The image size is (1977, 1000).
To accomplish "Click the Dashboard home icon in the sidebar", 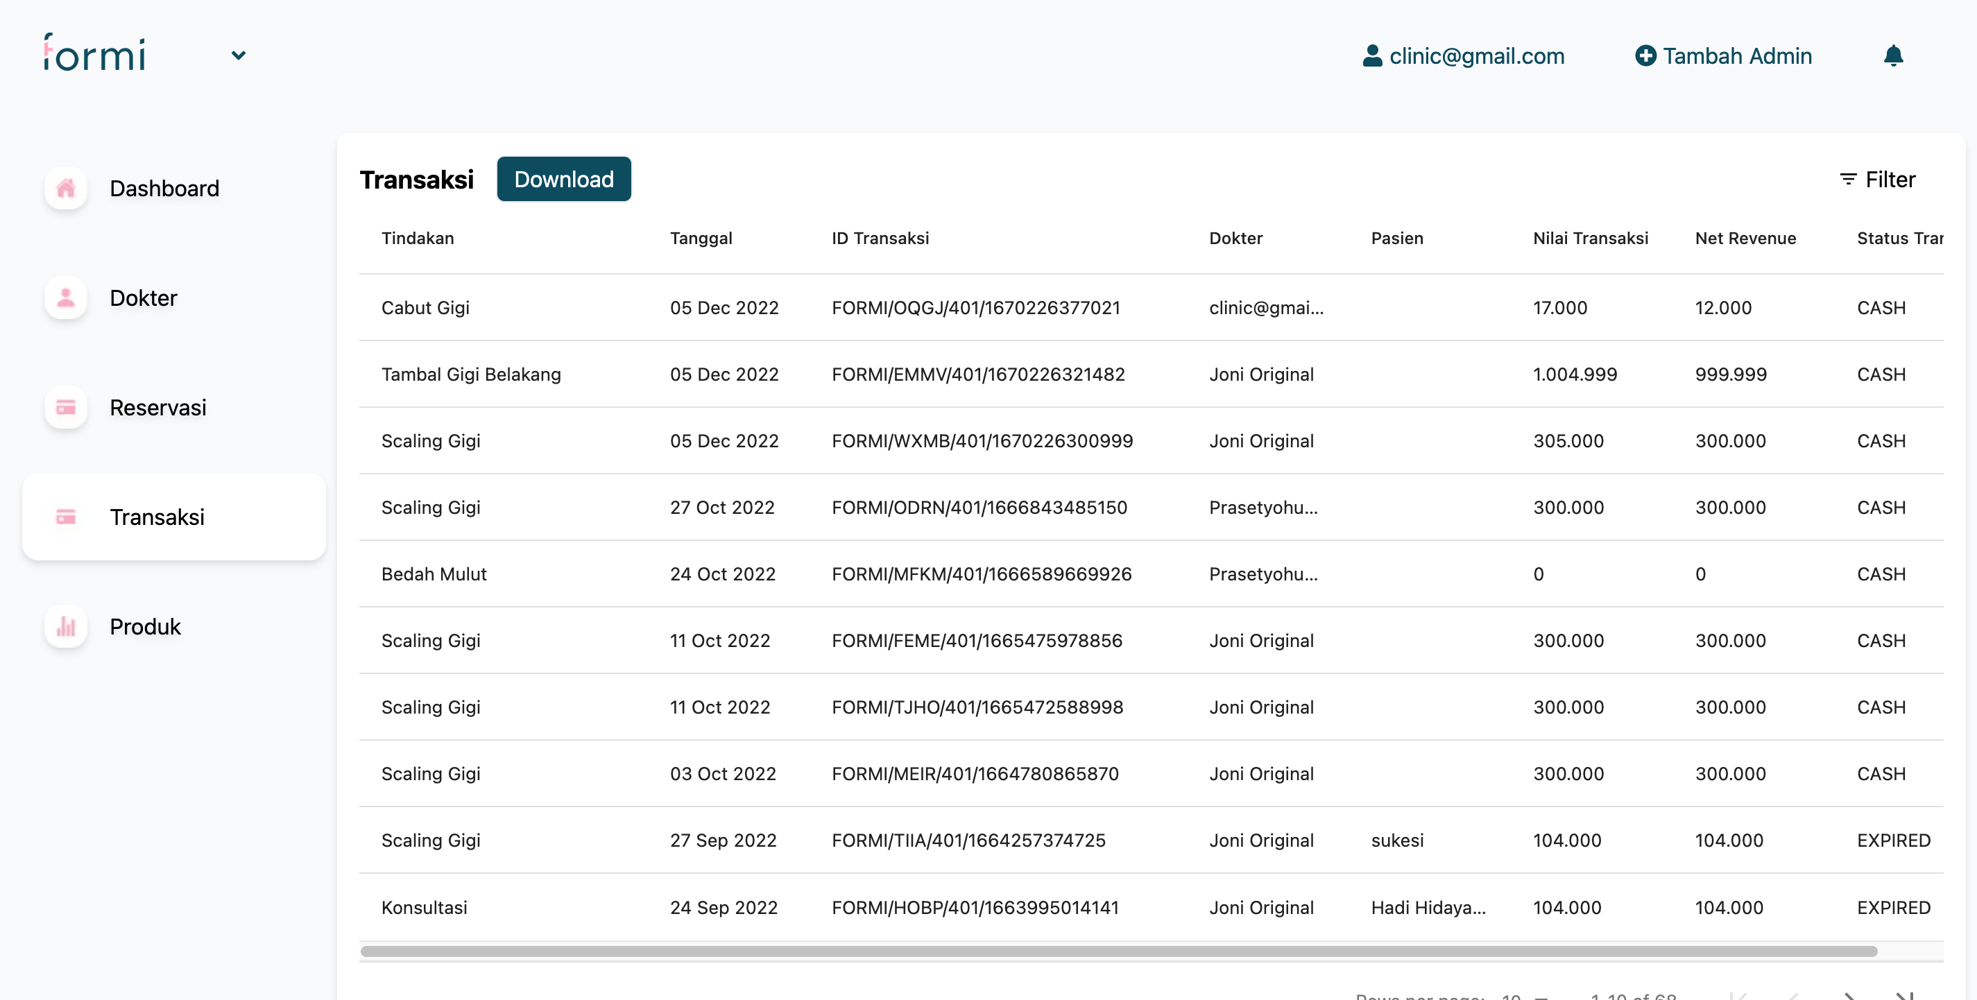I will click(66, 188).
